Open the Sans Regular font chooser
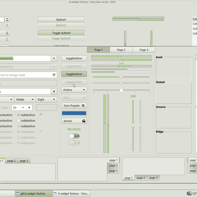Image resolution: width=197 pixels, height=197 pixels. coord(74,105)
